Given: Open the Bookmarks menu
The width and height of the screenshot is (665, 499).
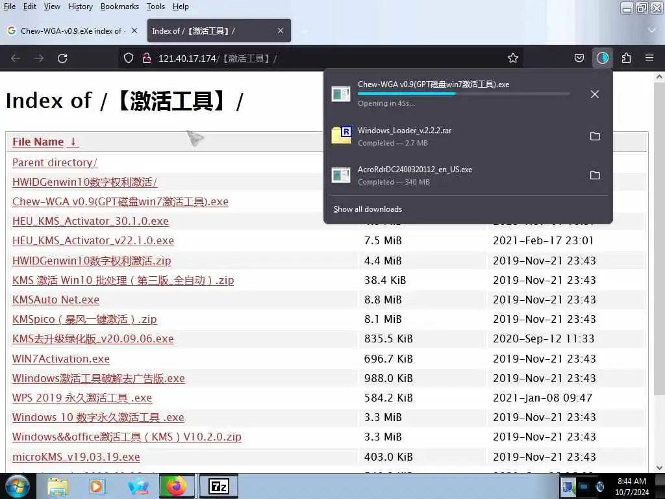Looking at the screenshot, I should 119,6.
